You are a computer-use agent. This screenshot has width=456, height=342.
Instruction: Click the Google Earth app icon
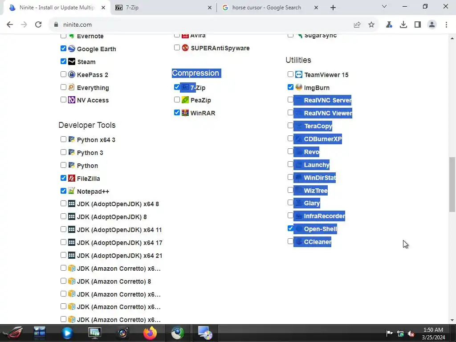point(72,49)
